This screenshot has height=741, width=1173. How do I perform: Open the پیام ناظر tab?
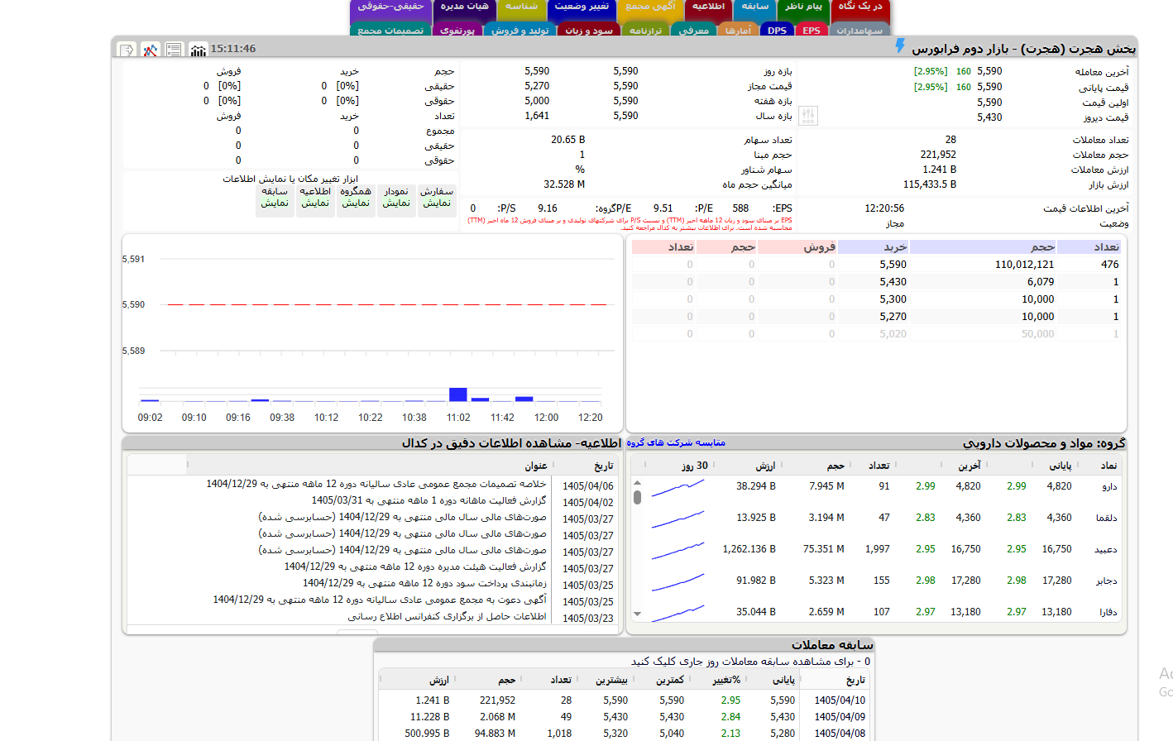[x=803, y=7]
